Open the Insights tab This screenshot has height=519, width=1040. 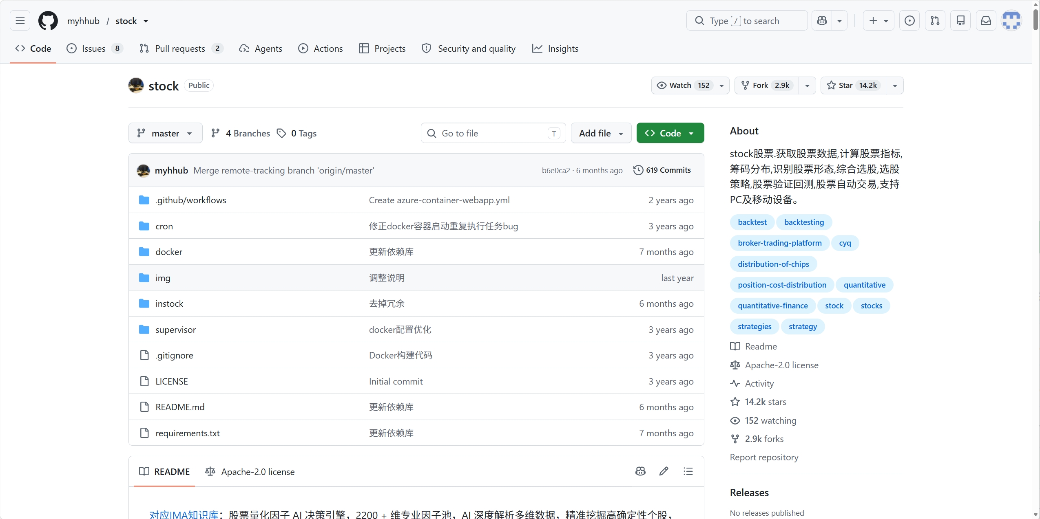coord(555,48)
